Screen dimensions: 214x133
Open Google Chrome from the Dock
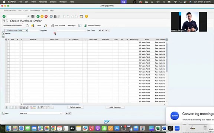point(53,128)
